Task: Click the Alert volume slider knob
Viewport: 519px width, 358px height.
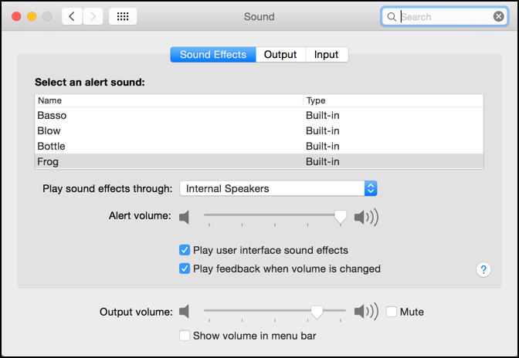Action: tap(341, 217)
